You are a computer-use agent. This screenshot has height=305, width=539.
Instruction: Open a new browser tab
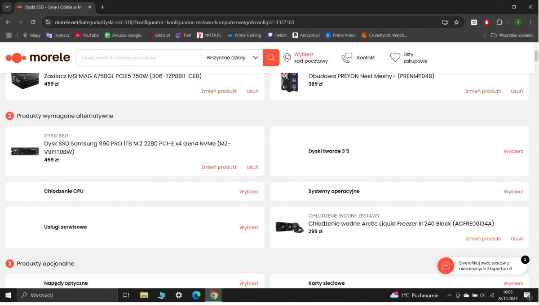click(102, 7)
